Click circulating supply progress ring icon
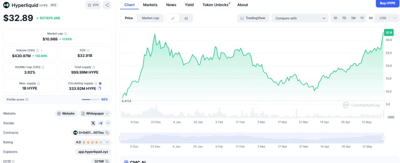The width and height of the screenshot is (400, 163). tap(99, 89)
